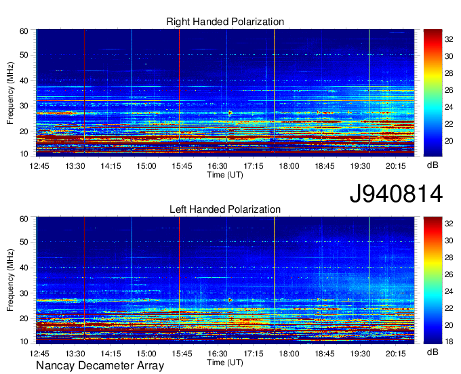This screenshot has width=461, height=374.
Task: Click the "14:15" time tick of Left Handed plot
Action: click(x=111, y=354)
